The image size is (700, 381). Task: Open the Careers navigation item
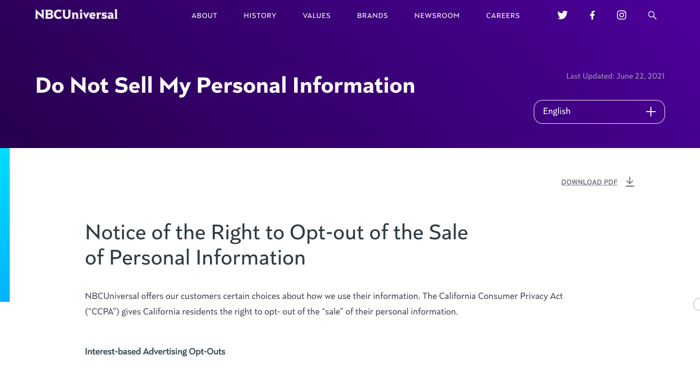click(x=503, y=16)
